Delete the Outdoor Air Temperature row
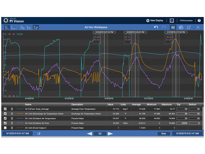Image resolution: width=205 pixels, height=154 pixels. click(12, 118)
